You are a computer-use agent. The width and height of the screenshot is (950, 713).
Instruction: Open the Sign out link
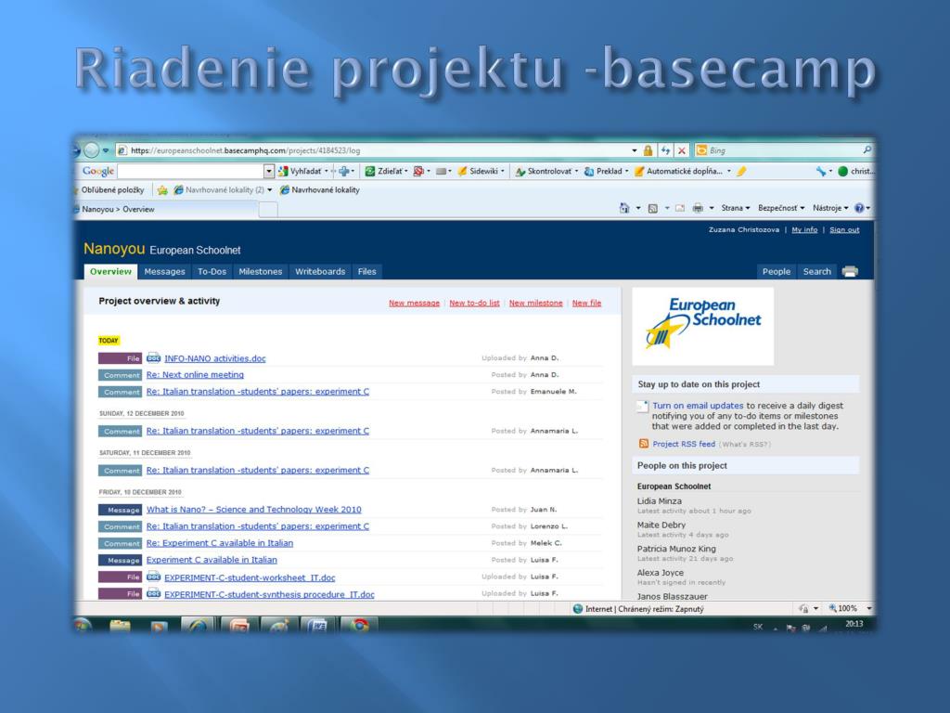pyautogui.click(x=844, y=230)
